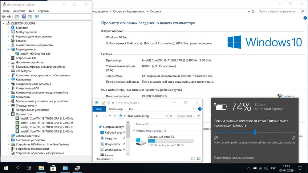Click the Up arrow in Explorer navigation
The image size is (308, 173).
click(115, 116)
